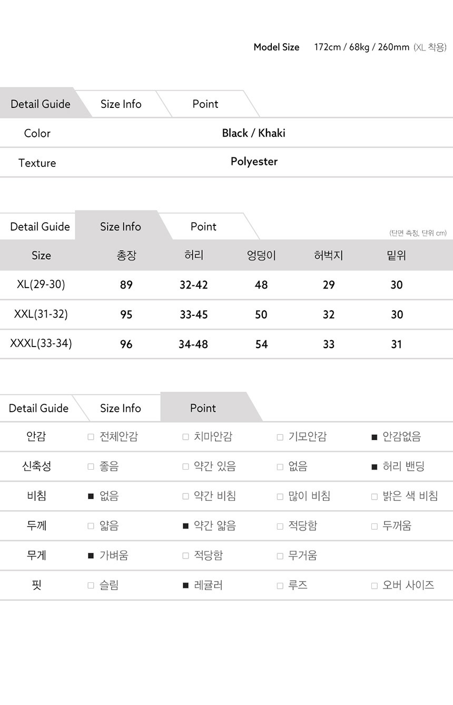Check the 전체안감 checkbox
Image resolution: width=453 pixels, height=705 pixels.
(x=91, y=437)
